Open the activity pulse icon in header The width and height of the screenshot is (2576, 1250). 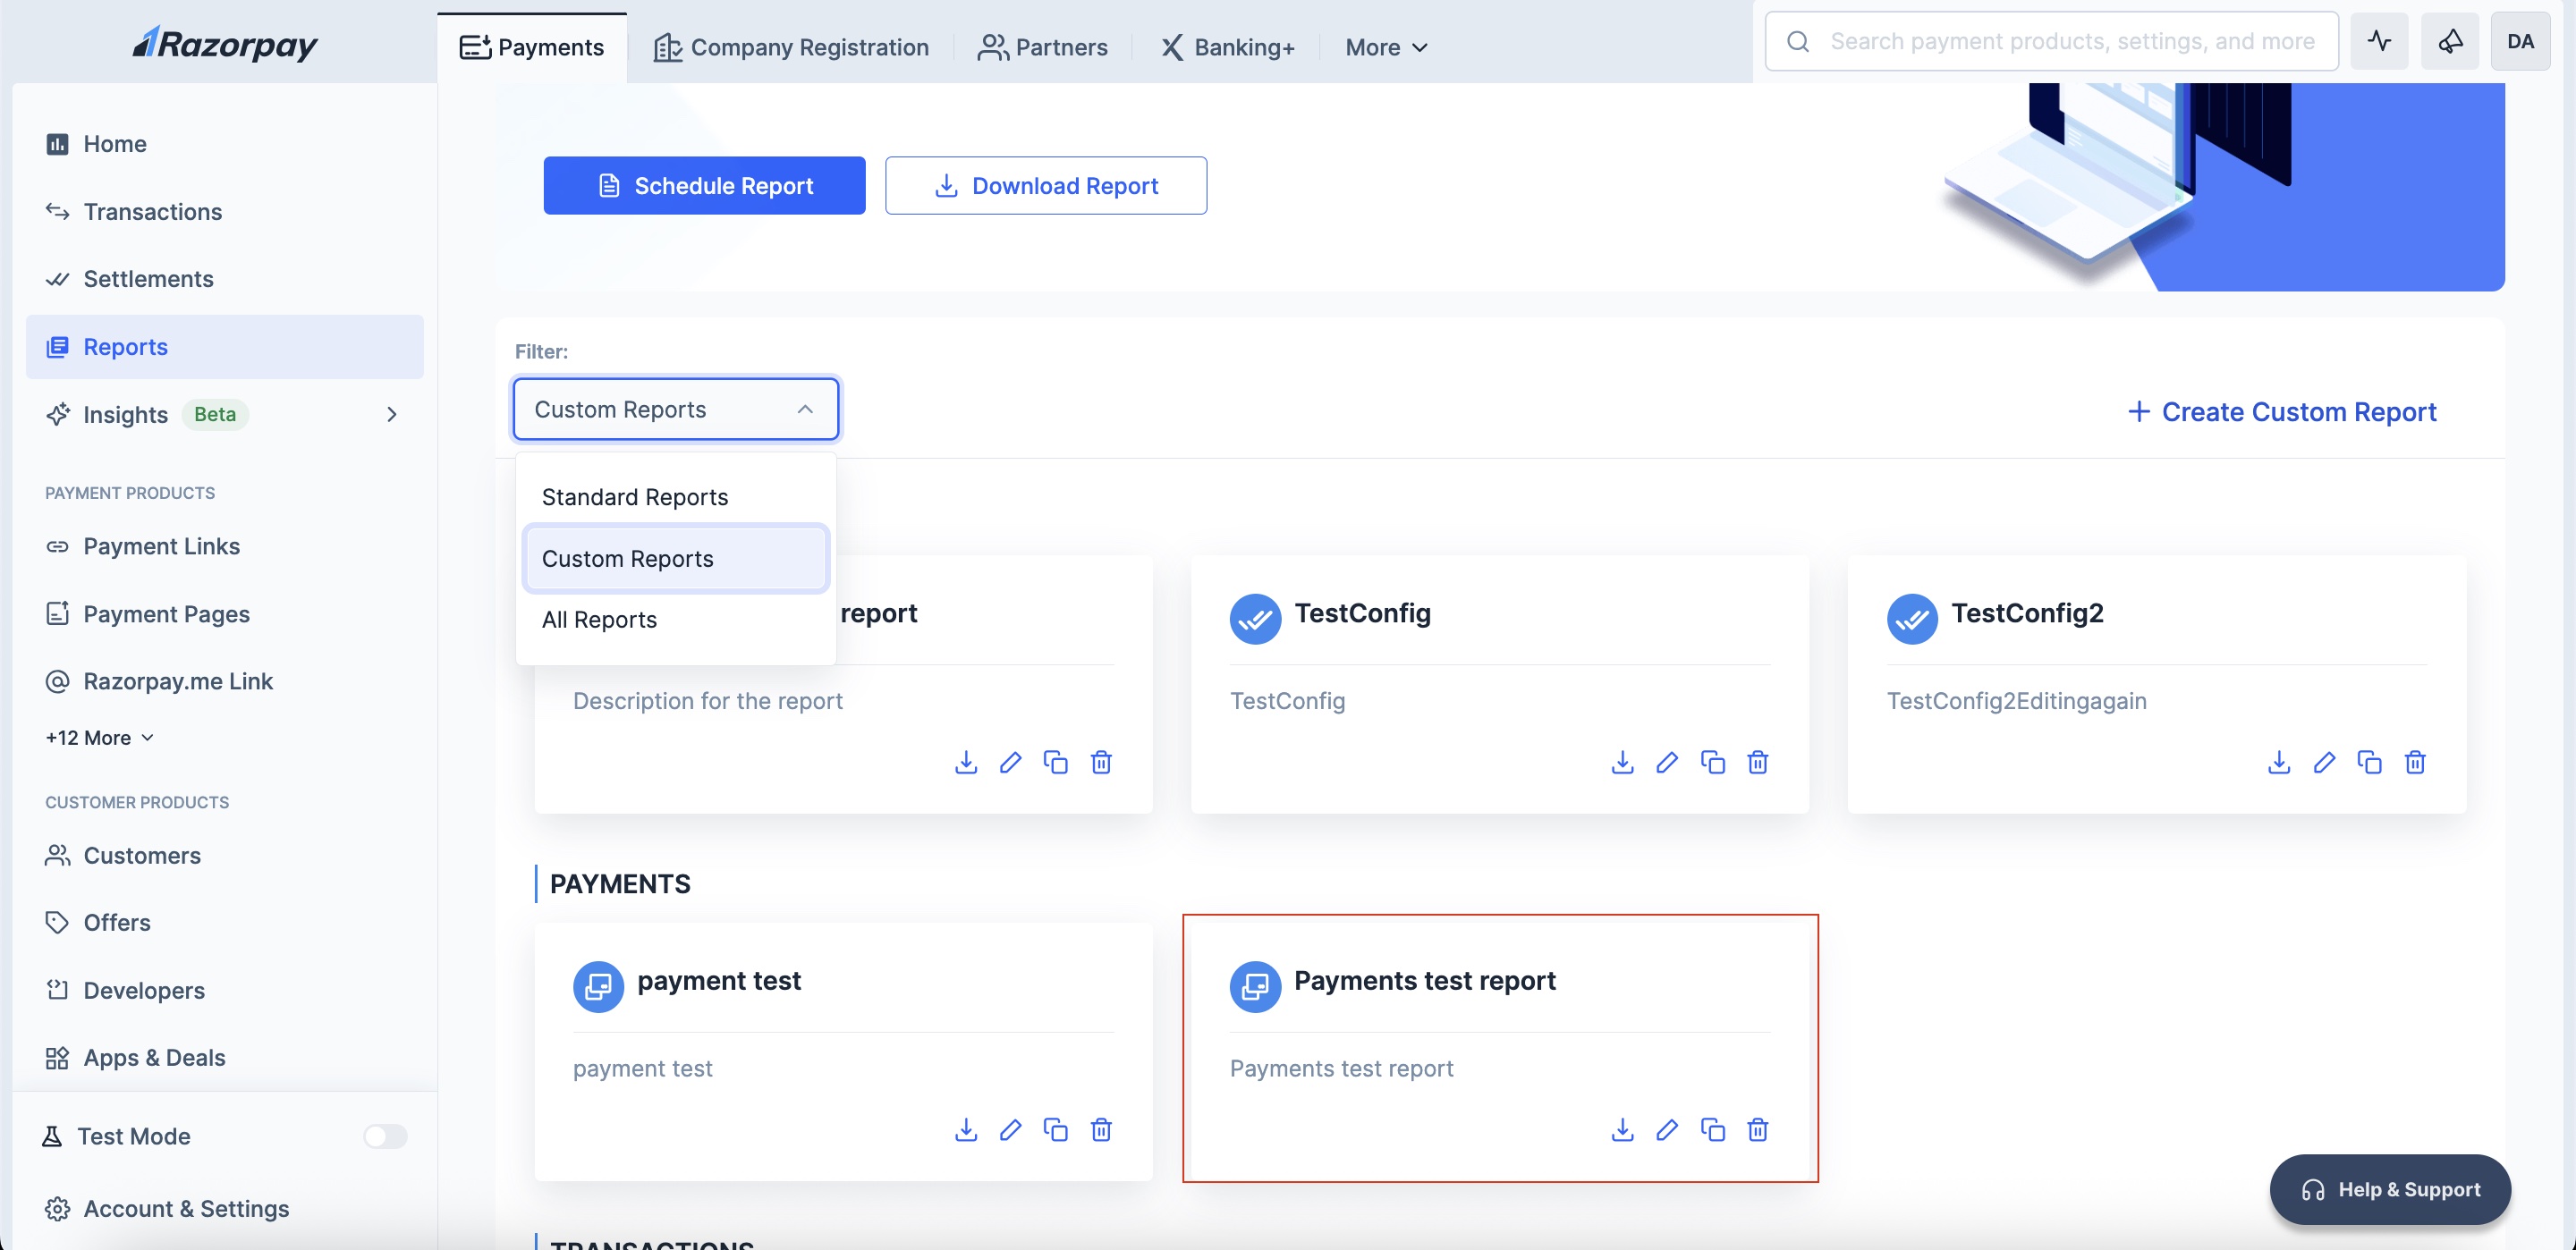pyautogui.click(x=2379, y=41)
